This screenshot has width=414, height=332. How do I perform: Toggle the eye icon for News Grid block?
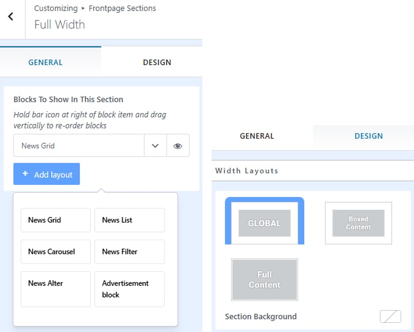177,146
